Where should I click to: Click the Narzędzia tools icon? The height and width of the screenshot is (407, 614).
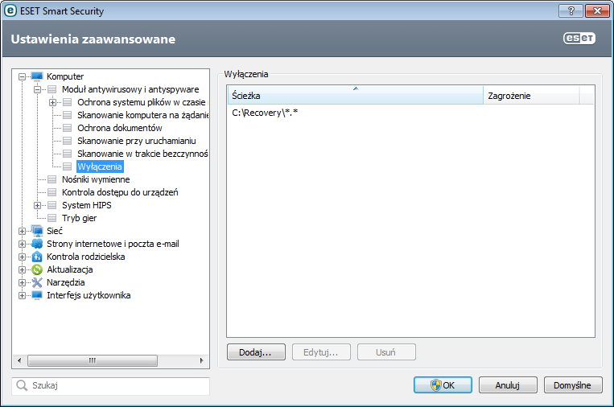pyautogui.click(x=37, y=282)
